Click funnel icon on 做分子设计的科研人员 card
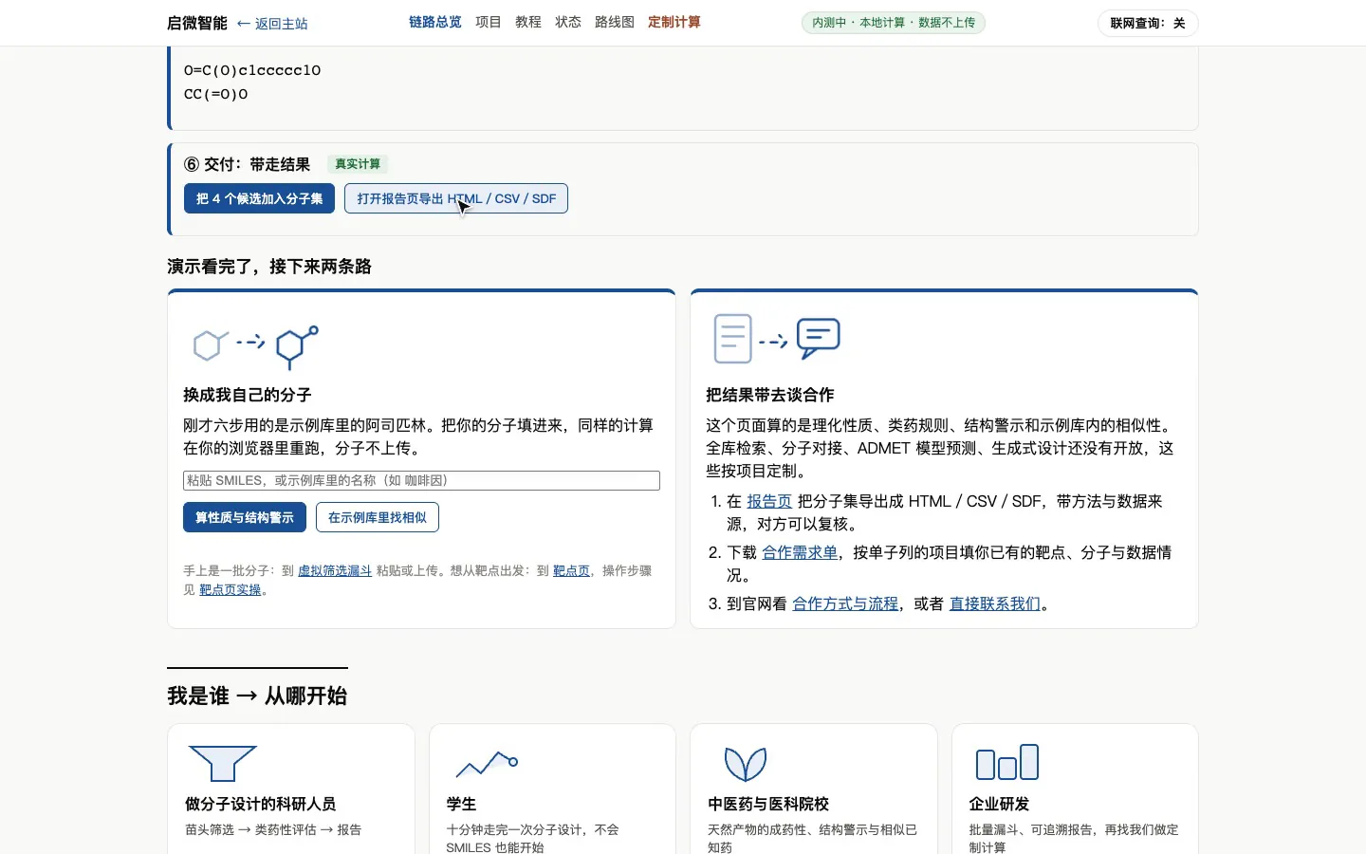This screenshot has width=1366, height=854. click(223, 764)
